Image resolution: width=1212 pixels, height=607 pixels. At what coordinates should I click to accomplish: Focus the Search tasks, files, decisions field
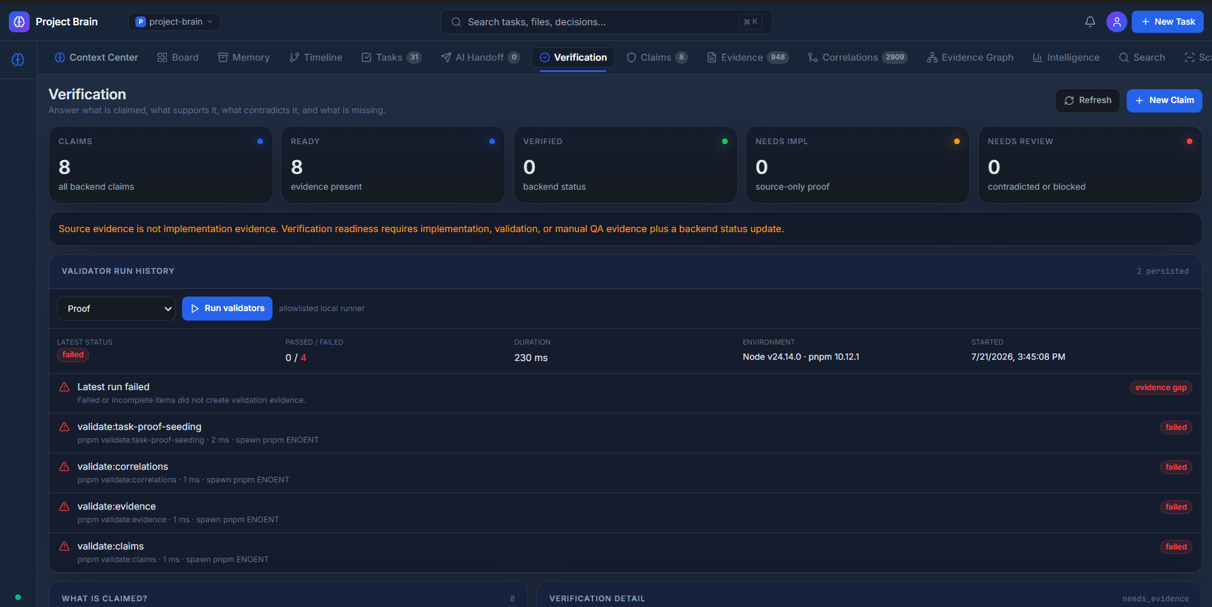(x=606, y=21)
